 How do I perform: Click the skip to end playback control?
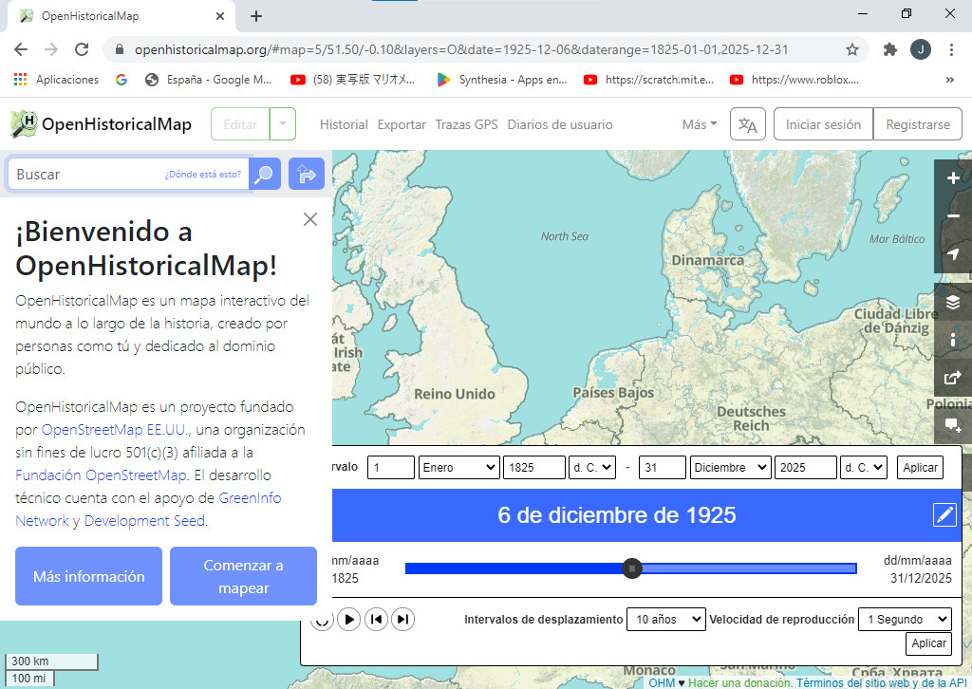pos(402,618)
